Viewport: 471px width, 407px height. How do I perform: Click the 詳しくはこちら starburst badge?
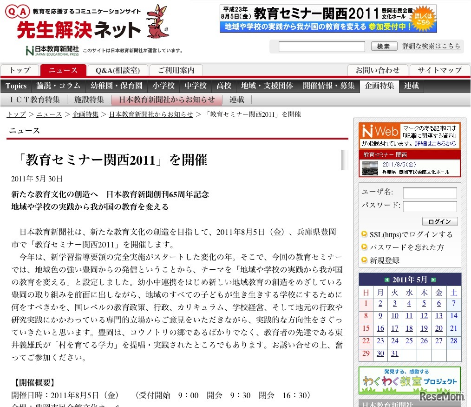tap(423, 19)
